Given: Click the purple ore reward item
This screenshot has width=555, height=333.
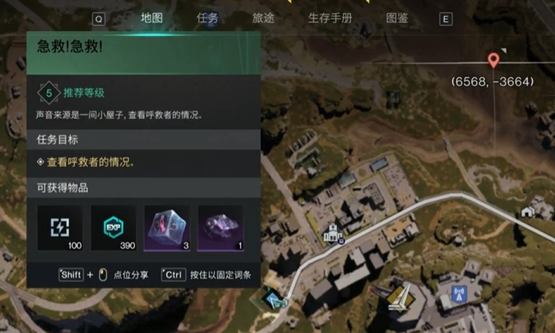Looking at the screenshot, I should coord(220,228).
